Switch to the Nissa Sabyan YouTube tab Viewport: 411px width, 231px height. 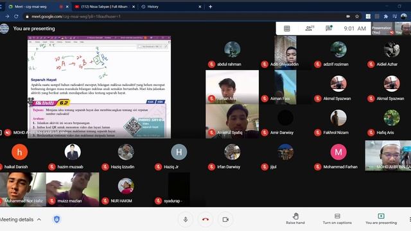104,6
